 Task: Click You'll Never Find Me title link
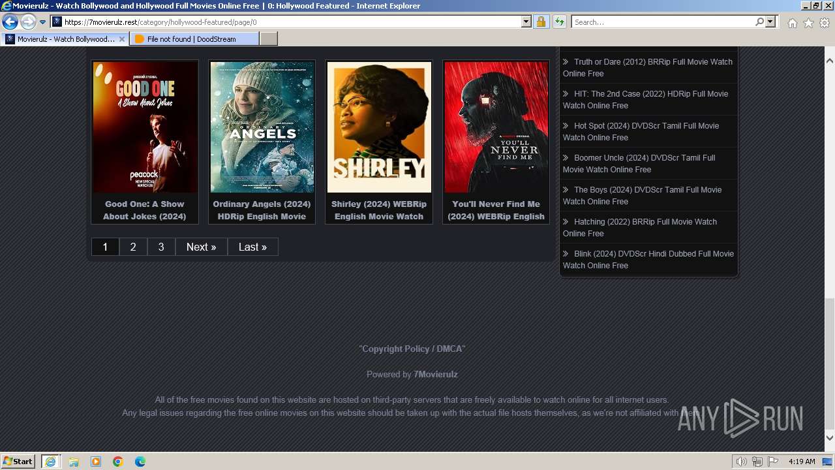tap(496, 210)
